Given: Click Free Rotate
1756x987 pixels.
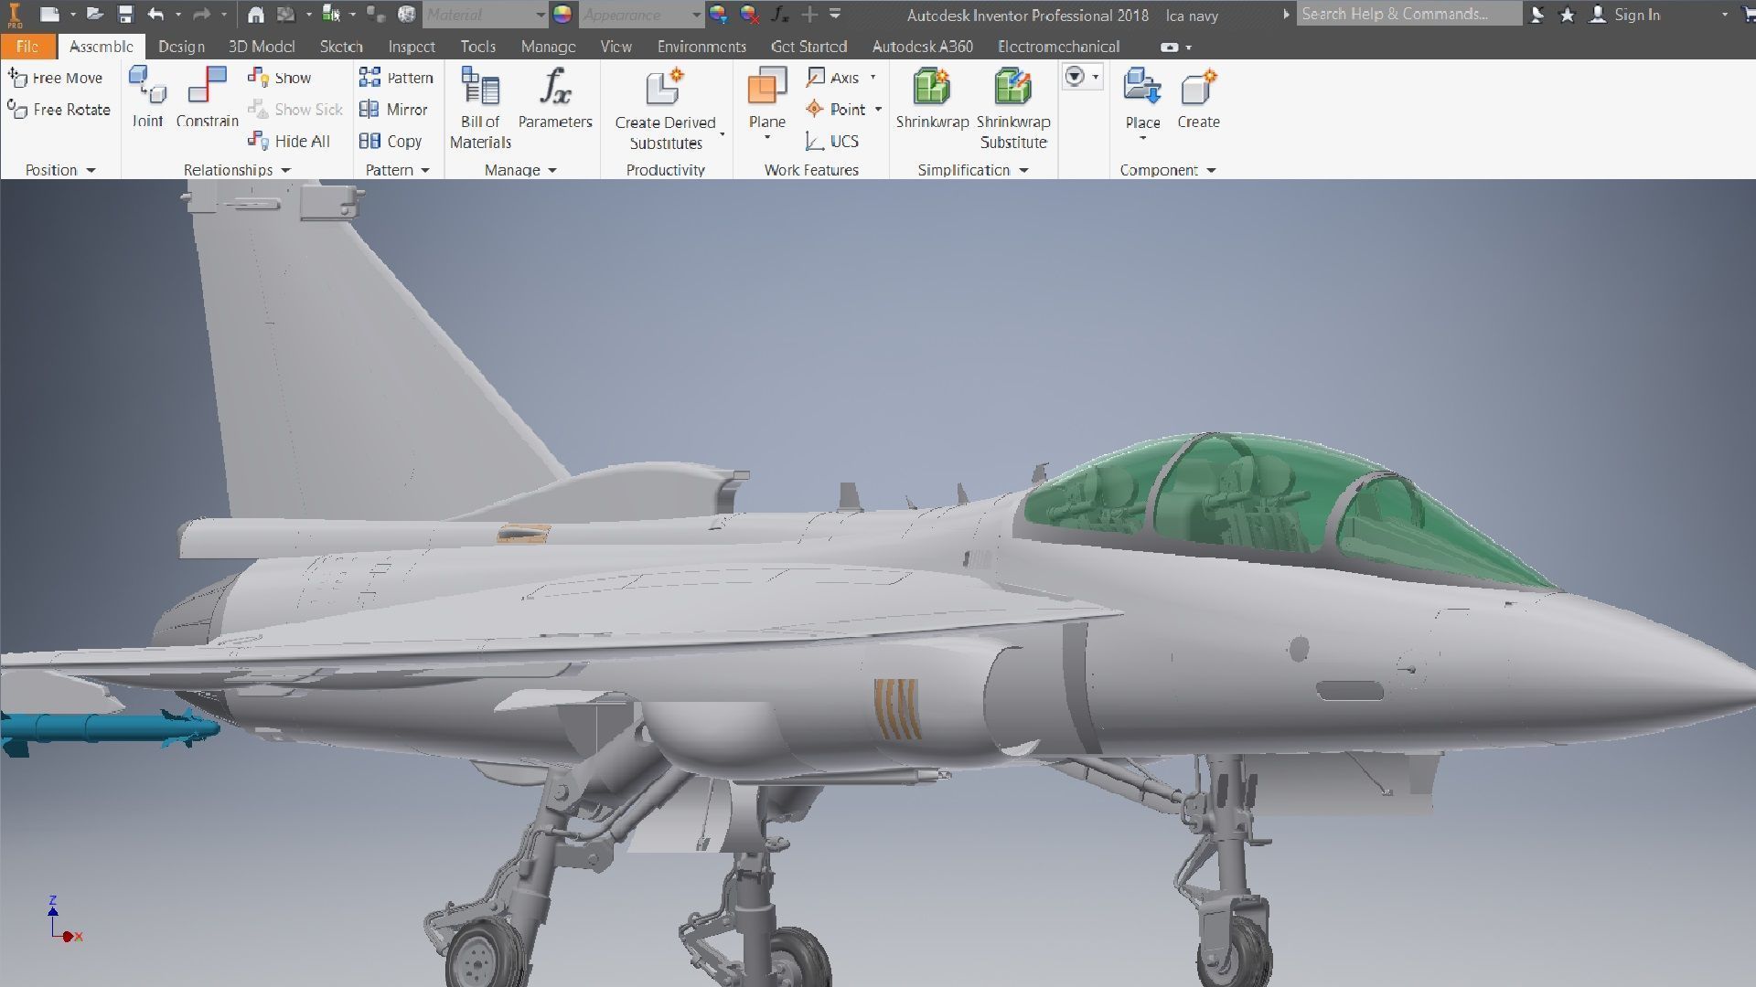Looking at the screenshot, I should (x=59, y=109).
